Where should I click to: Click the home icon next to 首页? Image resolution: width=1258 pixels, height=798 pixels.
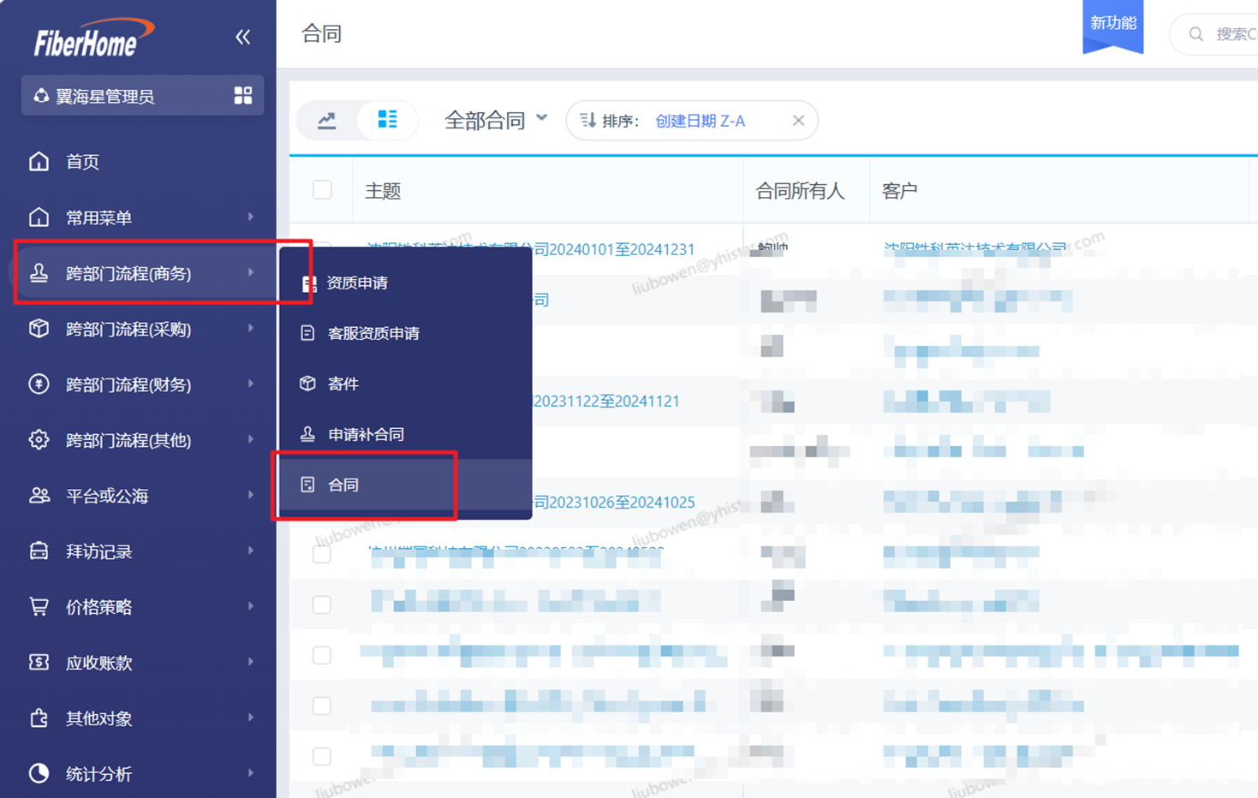(39, 161)
